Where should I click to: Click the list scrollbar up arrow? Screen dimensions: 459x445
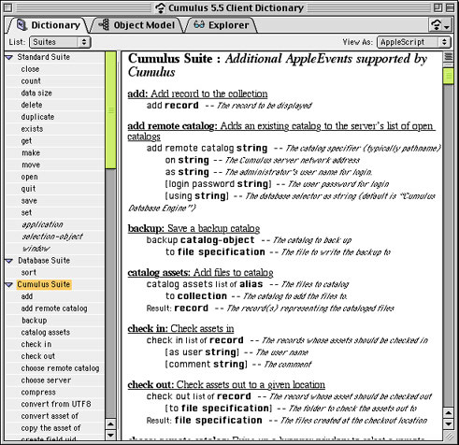[110, 424]
